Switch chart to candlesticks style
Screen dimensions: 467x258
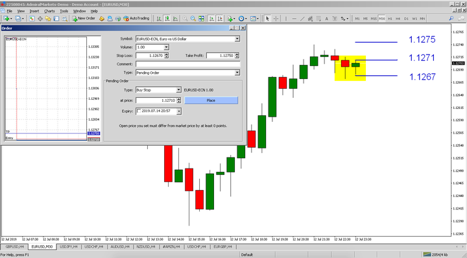coord(167,18)
